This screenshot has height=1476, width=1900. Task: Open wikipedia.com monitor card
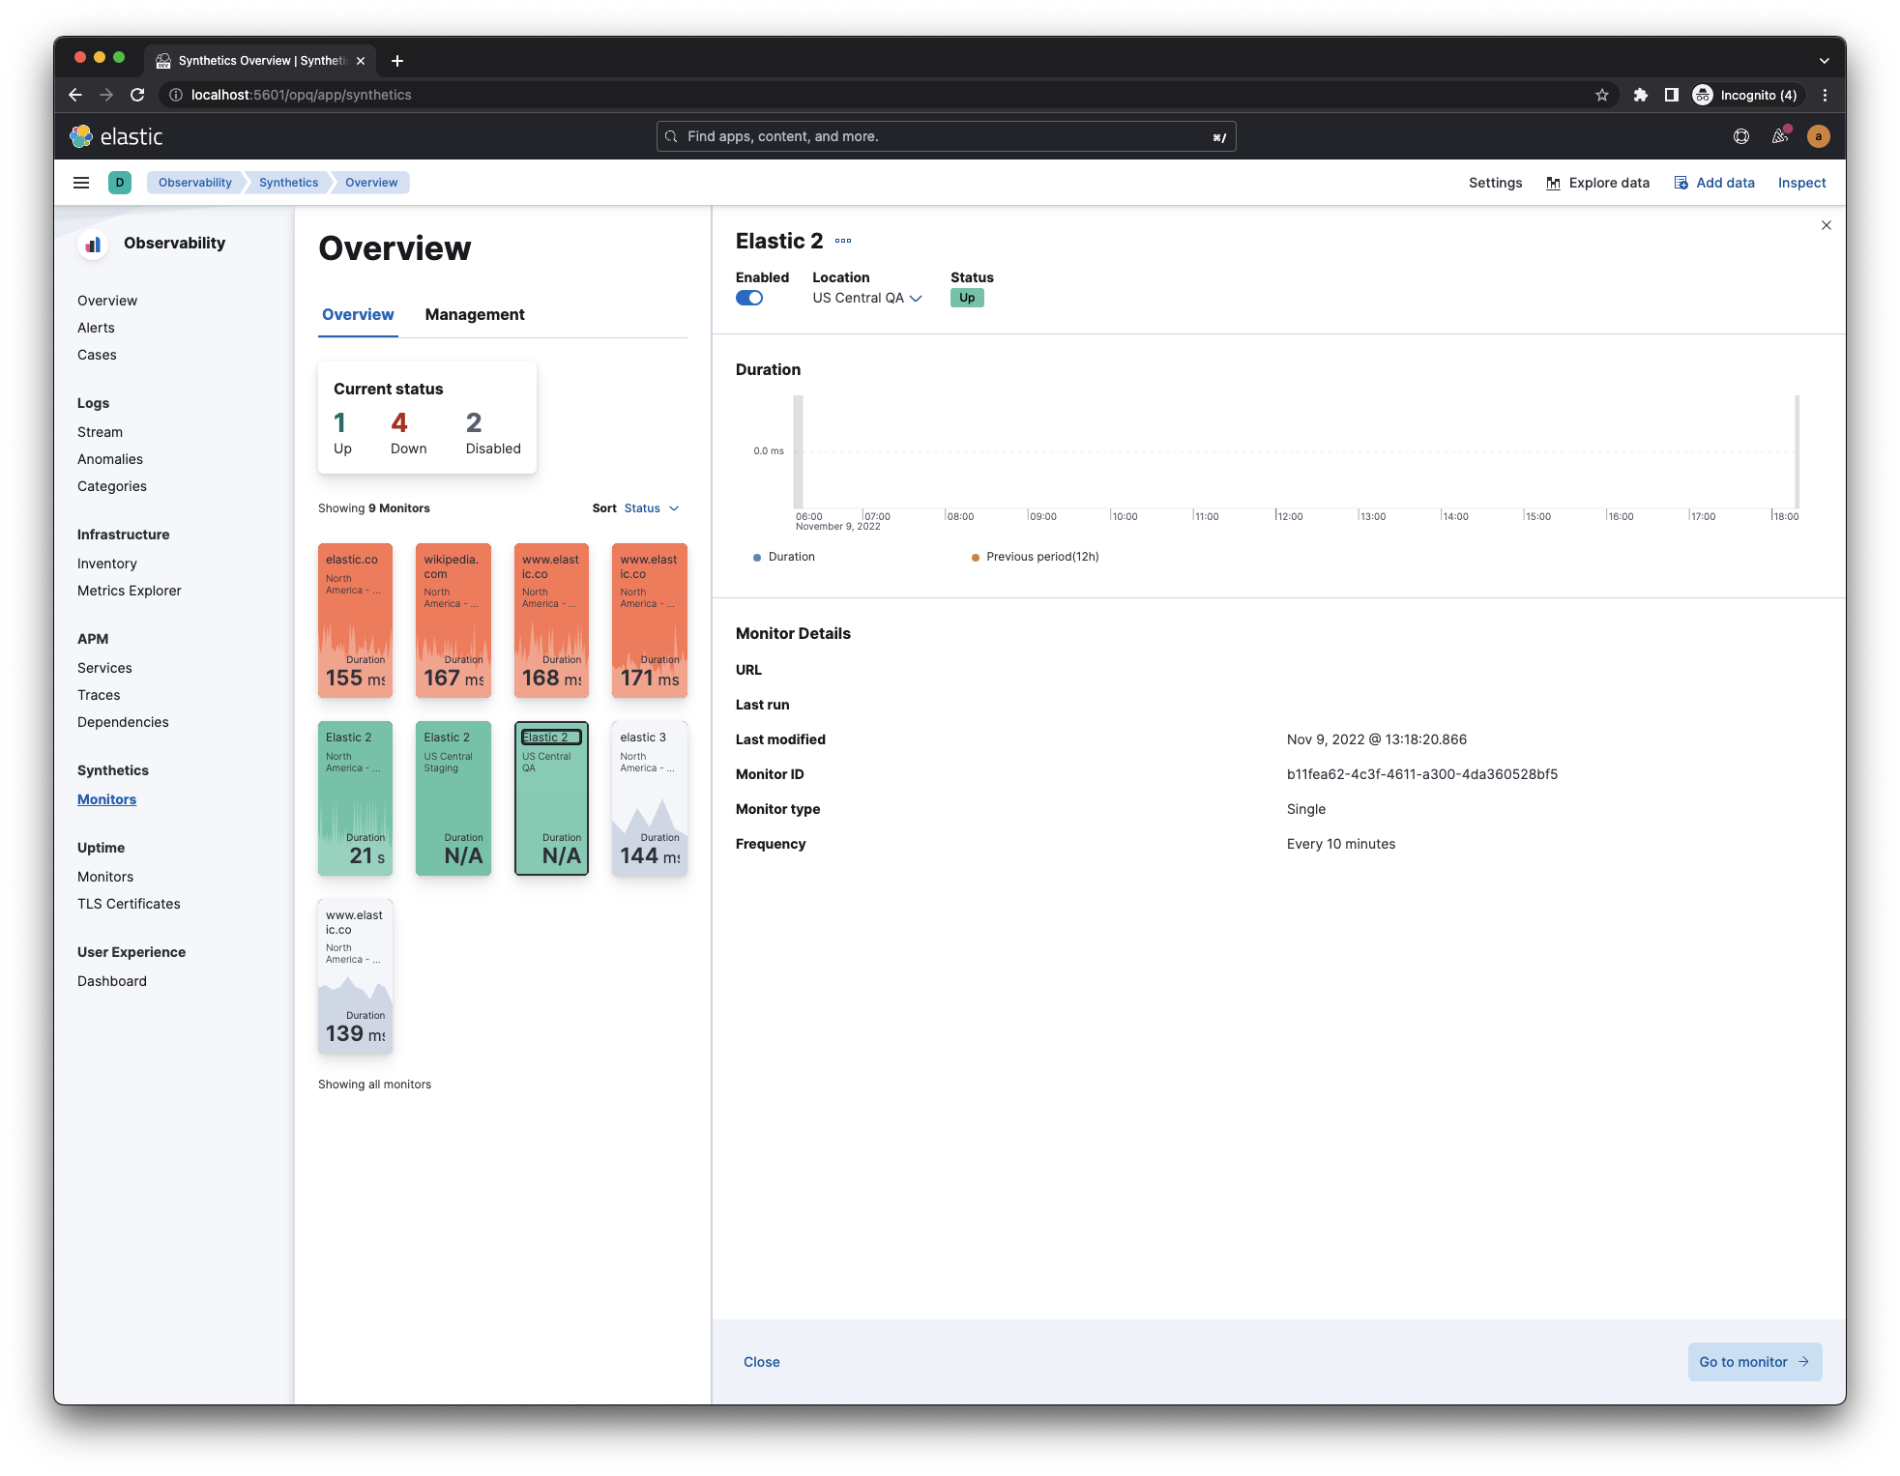(453, 621)
